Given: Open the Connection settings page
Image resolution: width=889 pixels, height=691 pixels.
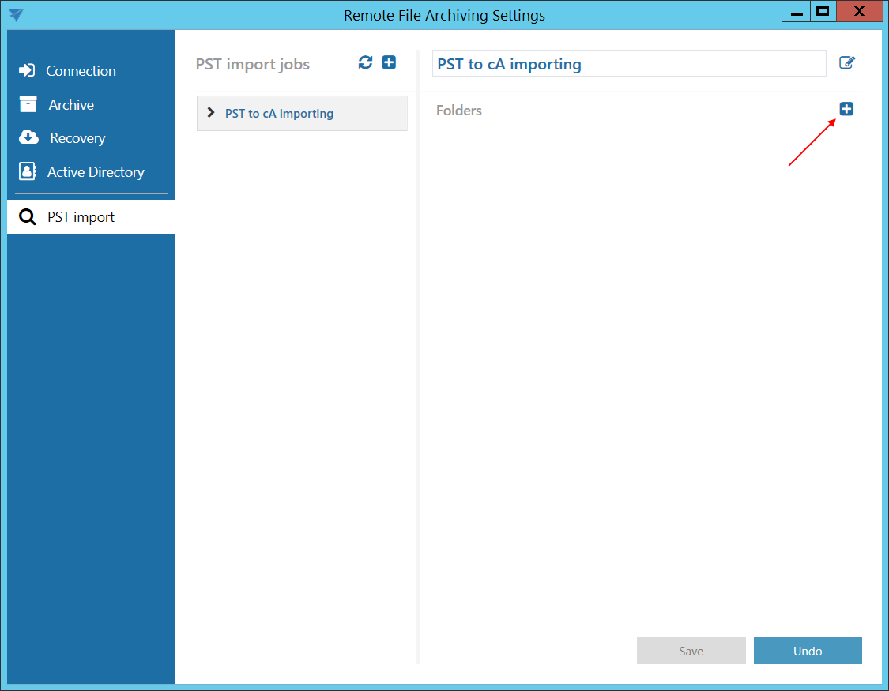Looking at the screenshot, I should [80, 71].
